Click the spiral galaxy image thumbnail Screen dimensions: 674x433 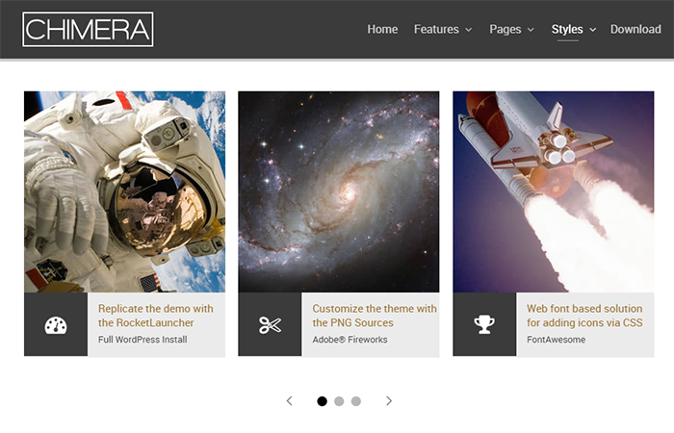click(339, 191)
